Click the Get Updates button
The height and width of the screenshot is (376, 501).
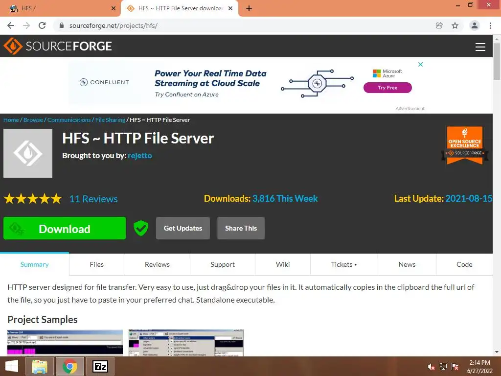(183, 228)
